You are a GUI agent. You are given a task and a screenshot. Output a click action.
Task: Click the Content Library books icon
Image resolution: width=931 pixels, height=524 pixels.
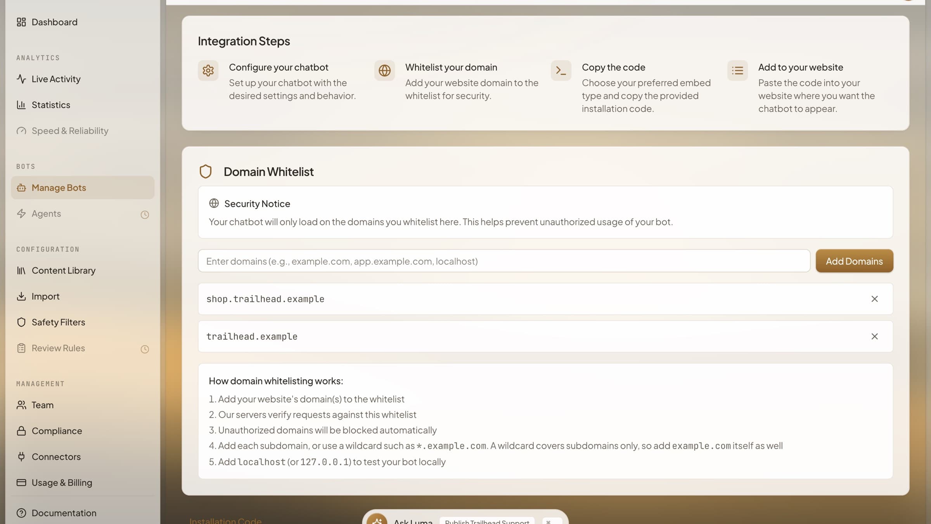[x=21, y=271]
